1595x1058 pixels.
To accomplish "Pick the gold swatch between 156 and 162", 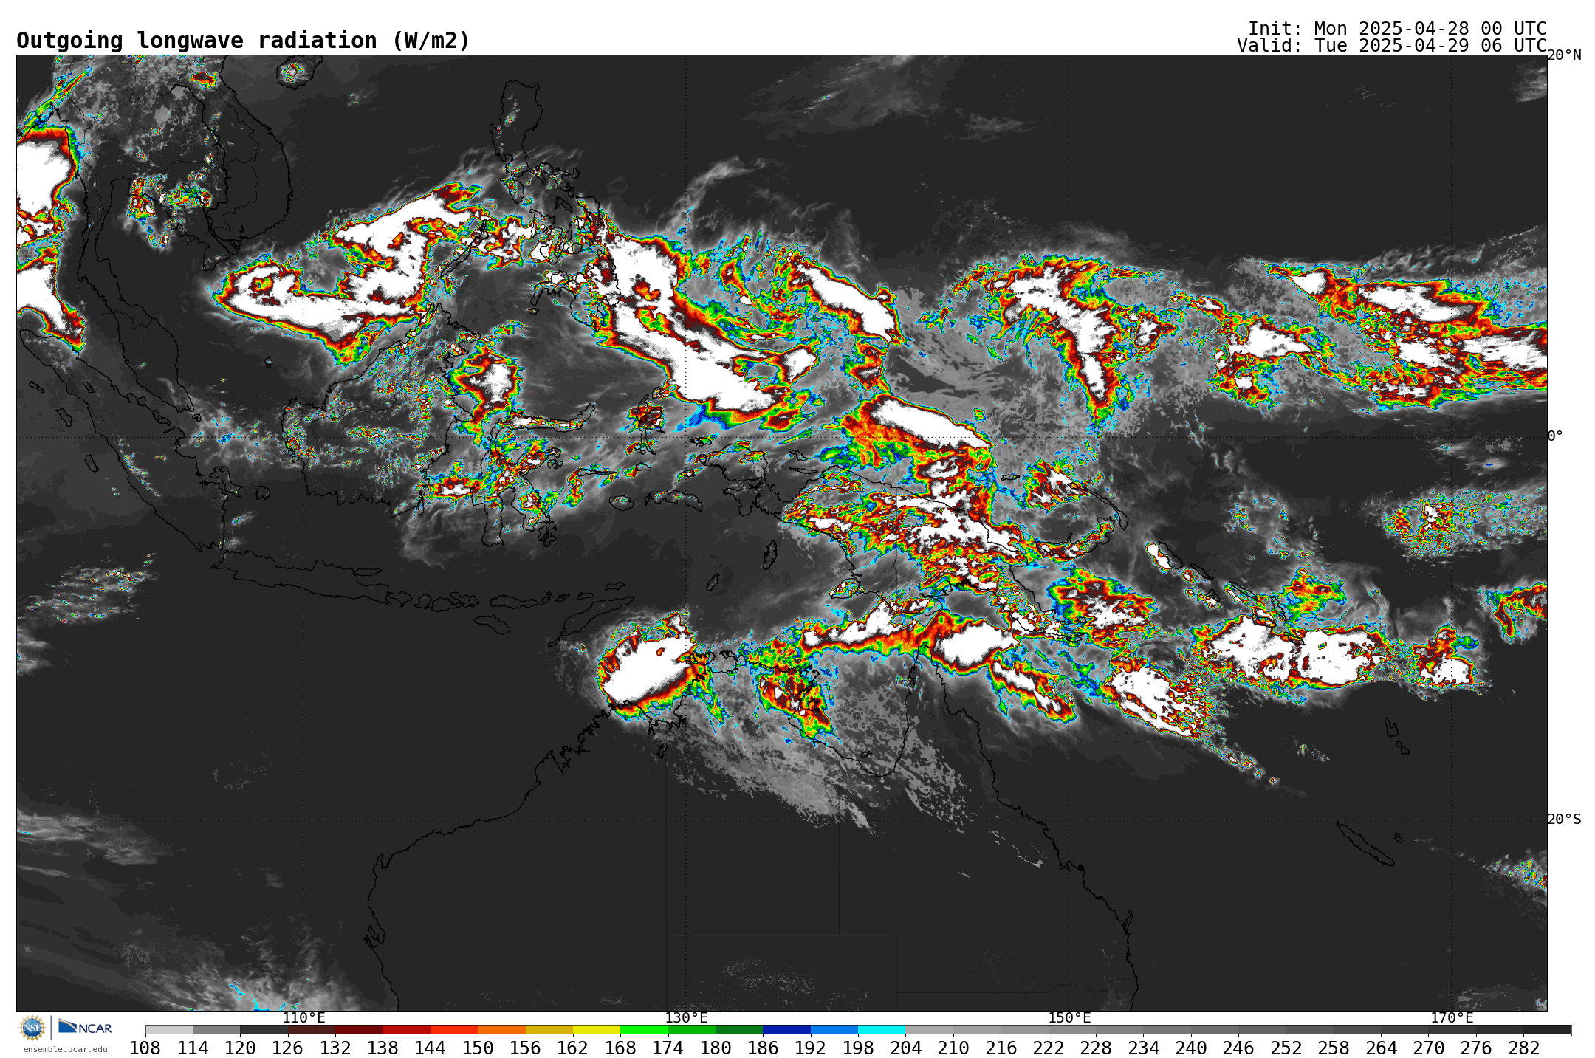I will click(x=549, y=1029).
